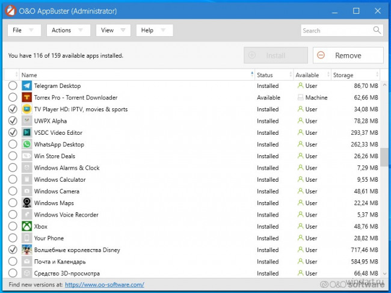The width and height of the screenshot is (391, 293).
Task: Click the Torrex Pro app icon
Action: (26, 97)
